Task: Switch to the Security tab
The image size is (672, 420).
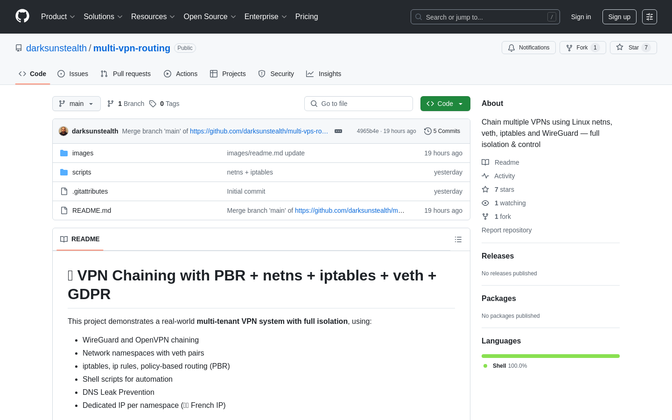Action: pos(276,74)
